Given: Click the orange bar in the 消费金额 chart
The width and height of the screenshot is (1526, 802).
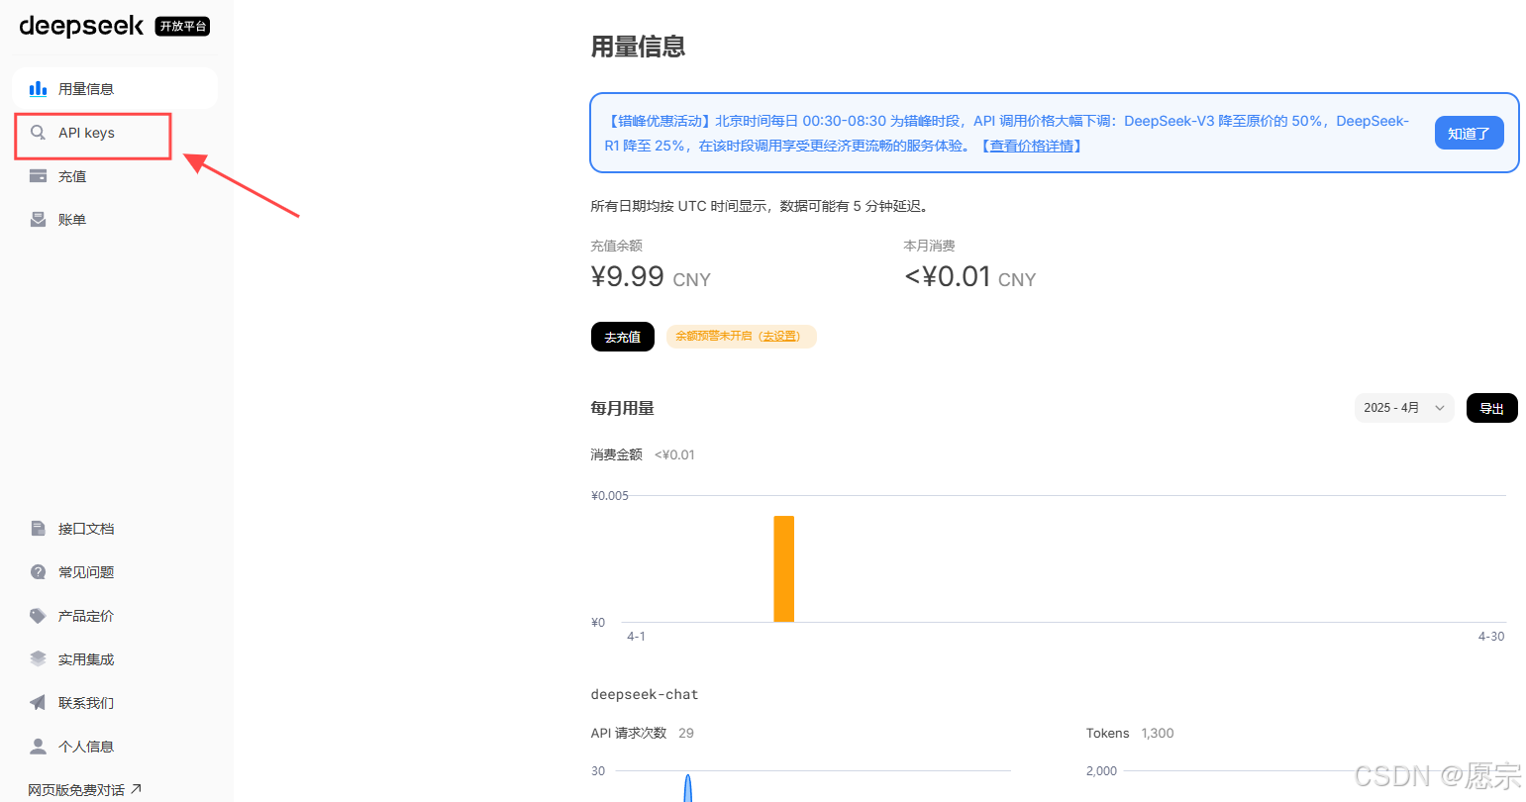Looking at the screenshot, I should click(x=783, y=568).
